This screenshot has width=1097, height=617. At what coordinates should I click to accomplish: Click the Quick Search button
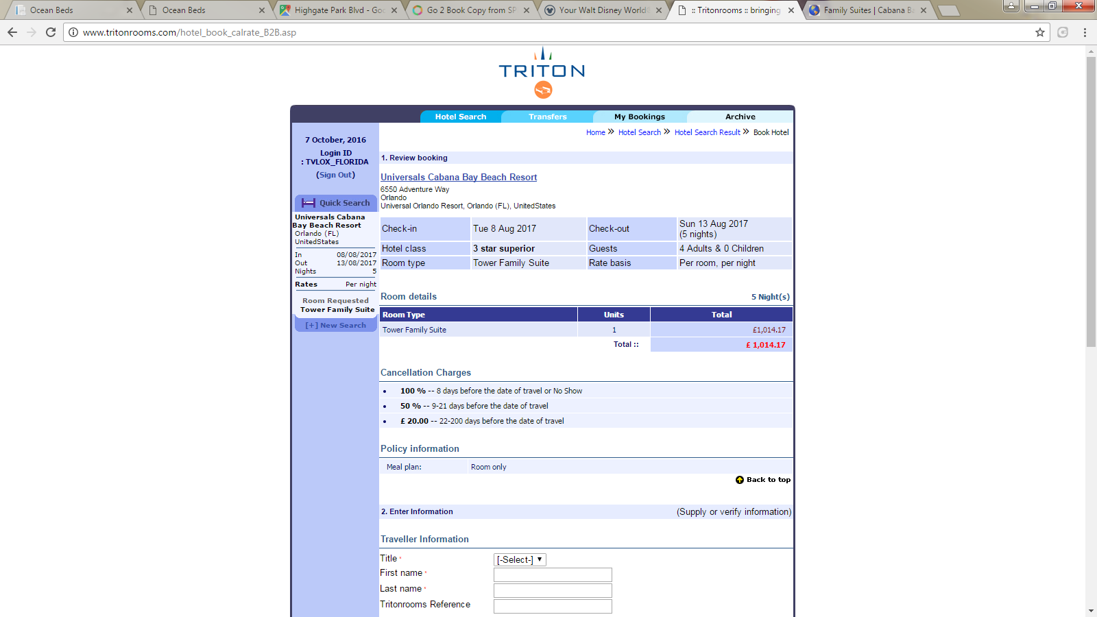pyautogui.click(x=336, y=203)
